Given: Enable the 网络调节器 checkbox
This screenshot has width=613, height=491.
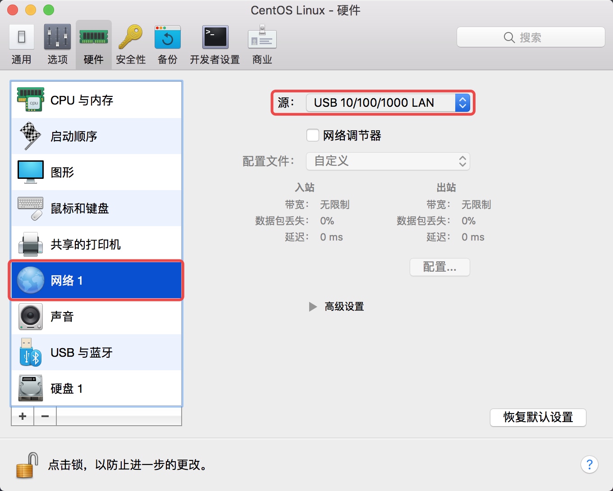Looking at the screenshot, I should (312, 135).
